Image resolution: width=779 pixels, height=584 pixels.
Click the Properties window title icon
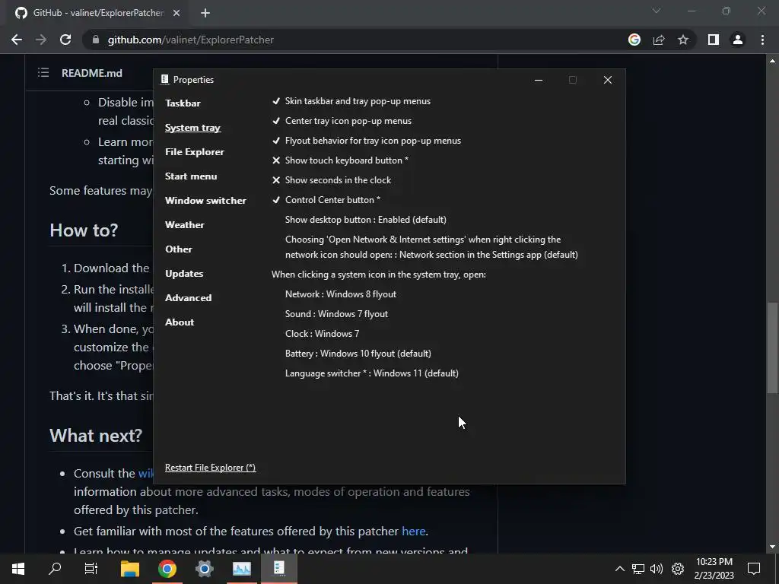(x=164, y=79)
